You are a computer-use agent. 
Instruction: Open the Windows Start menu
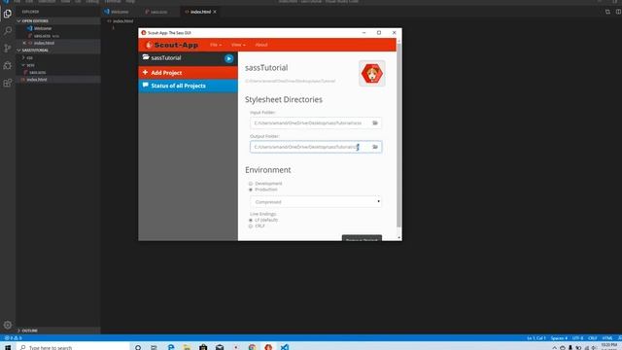click(8, 347)
